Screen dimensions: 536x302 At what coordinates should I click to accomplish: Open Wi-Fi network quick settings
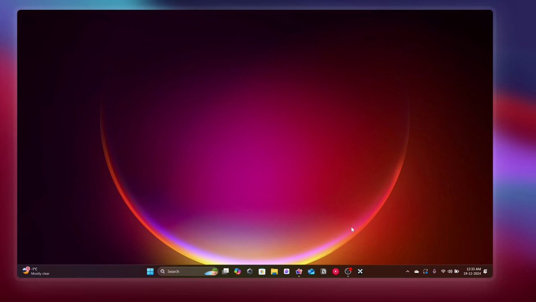coord(443,272)
